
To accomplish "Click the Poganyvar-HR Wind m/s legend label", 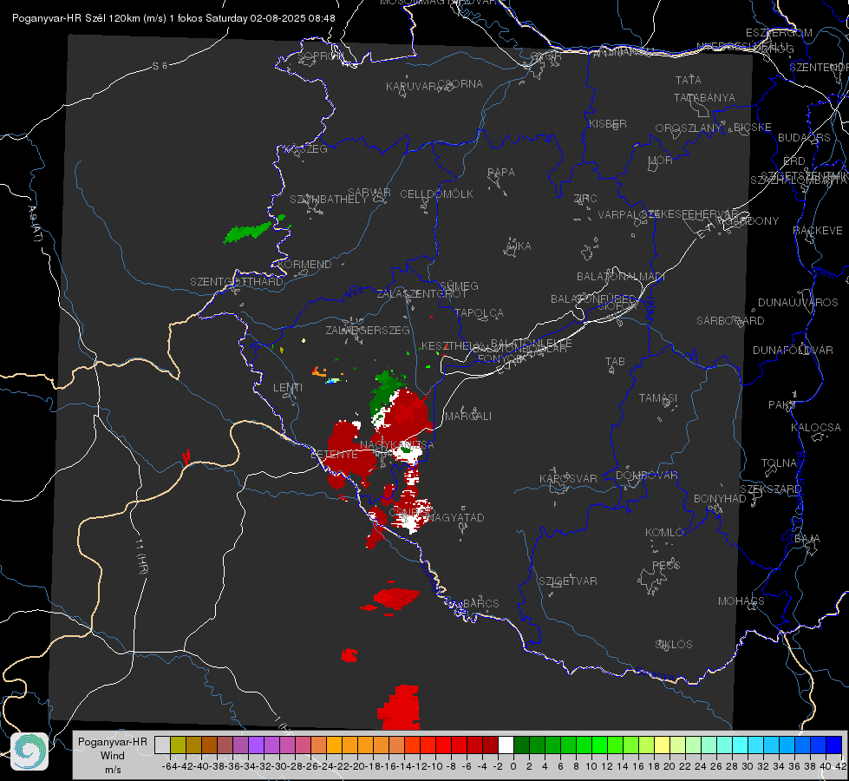I will tap(113, 756).
